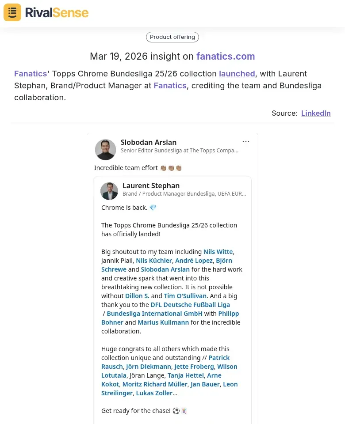Open Nils Witte's profile mention
The width and height of the screenshot is (345, 424).
click(x=218, y=252)
